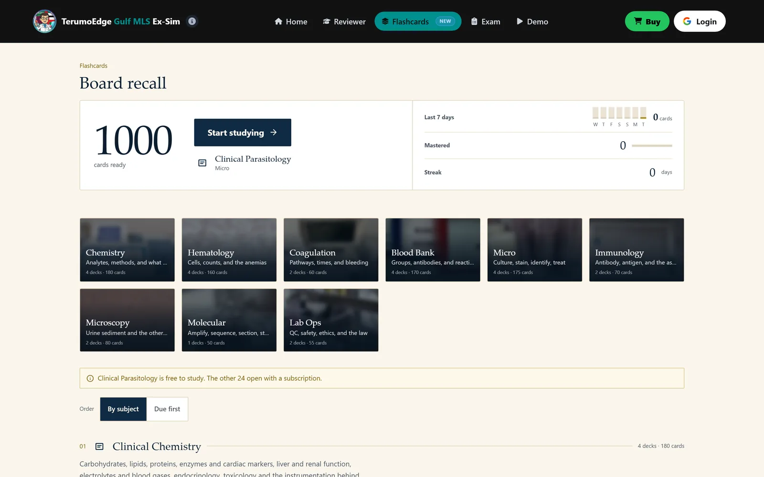Image resolution: width=764 pixels, height=477 pixels.
Task: Click the Google logo in Login
Action: click(x=687, y=21)
